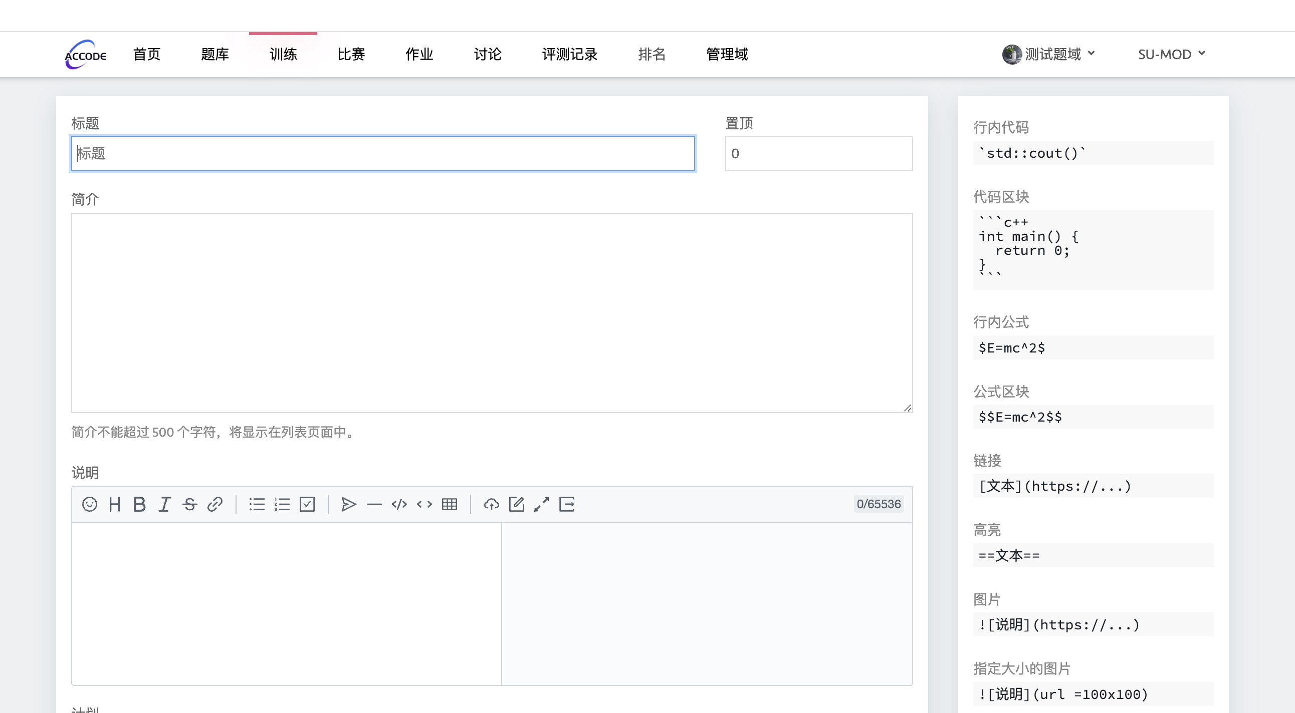The height and width of the screenshot is (713, 1295).
Task: Click the 行内代码 heading in the sidebar
Action: pos(1001,127)
